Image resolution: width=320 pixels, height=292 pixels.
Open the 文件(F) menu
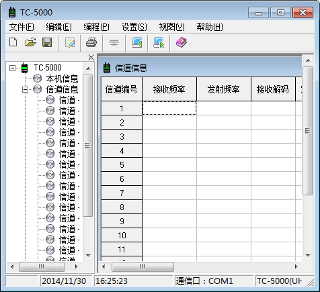pyautogui.click(x=22, y=27)
